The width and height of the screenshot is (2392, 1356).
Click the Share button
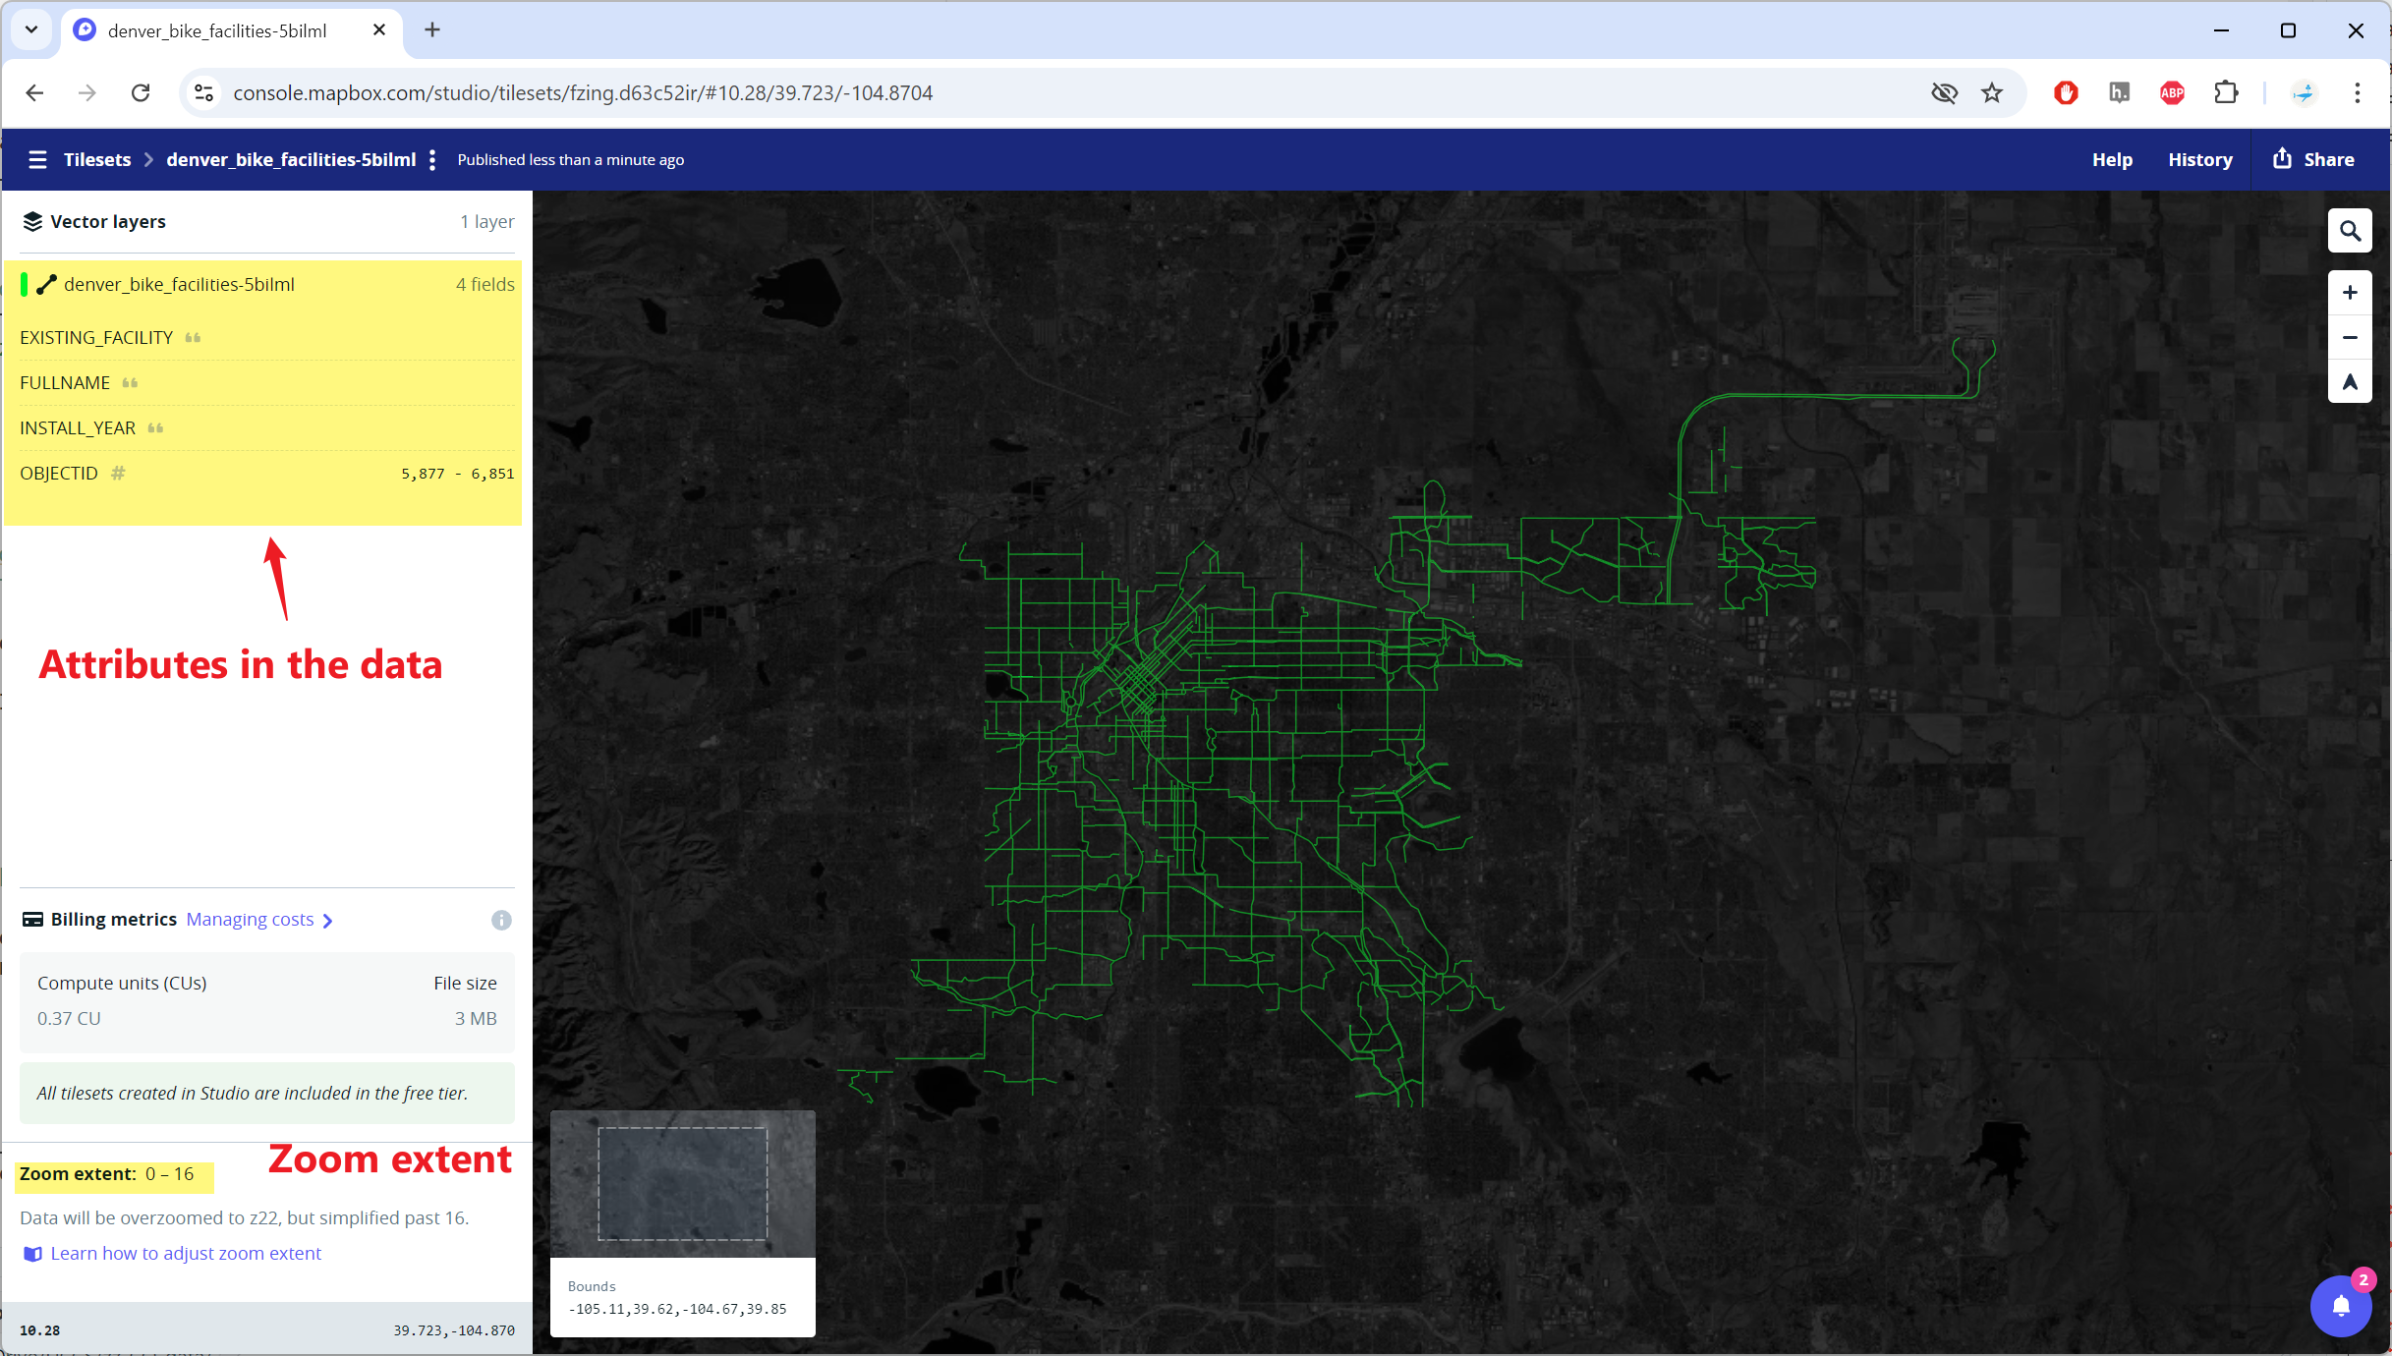(2313, 159)
